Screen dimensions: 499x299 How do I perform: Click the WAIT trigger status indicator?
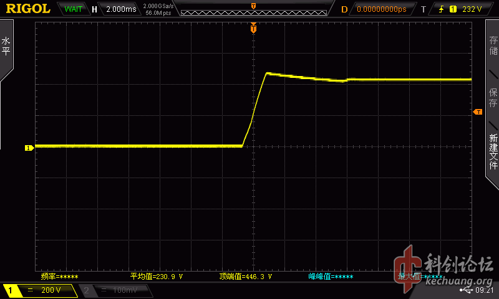(73, 9)
